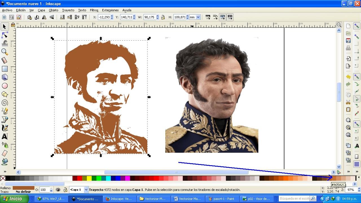
Task: Click the Undo yellow arrow icon
Action: pyautogui.click(x=348, y=77)
